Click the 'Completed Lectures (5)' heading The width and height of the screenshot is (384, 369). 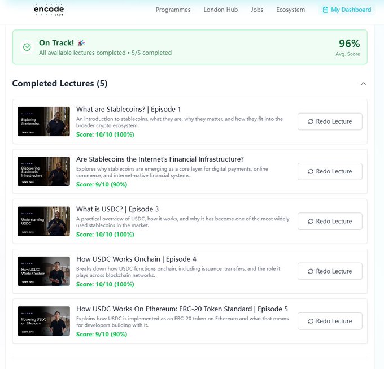coord(60,84)
